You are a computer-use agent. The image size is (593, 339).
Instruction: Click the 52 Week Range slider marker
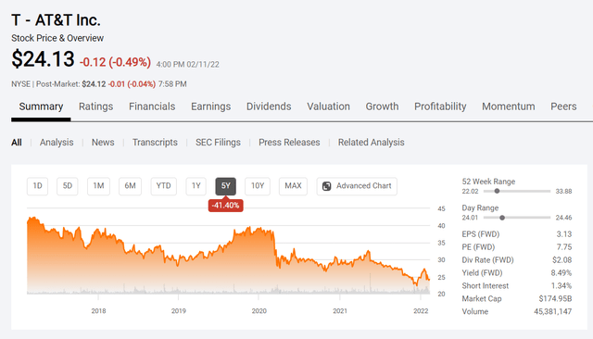pos(497,191)
